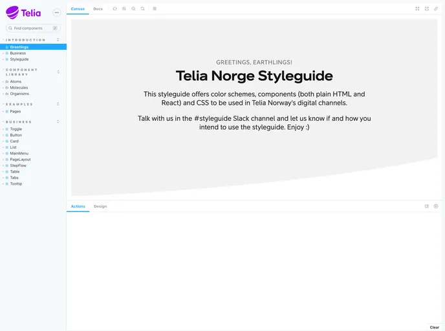Click the Atoms folder icon

point(7,81)
